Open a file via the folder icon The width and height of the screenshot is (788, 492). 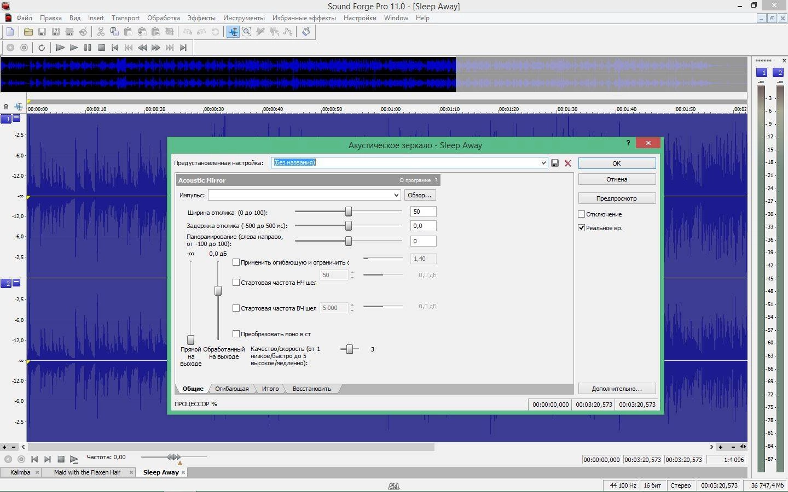coord(28,32)
